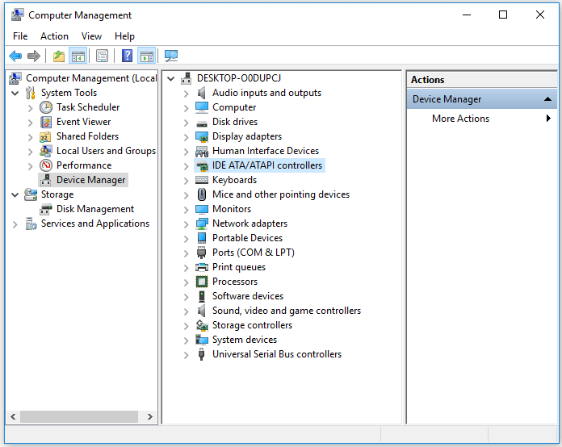Click the blue Help question mark icon

[x=127, y=56]
